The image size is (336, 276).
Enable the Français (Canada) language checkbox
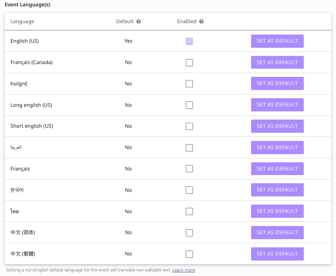189,63
